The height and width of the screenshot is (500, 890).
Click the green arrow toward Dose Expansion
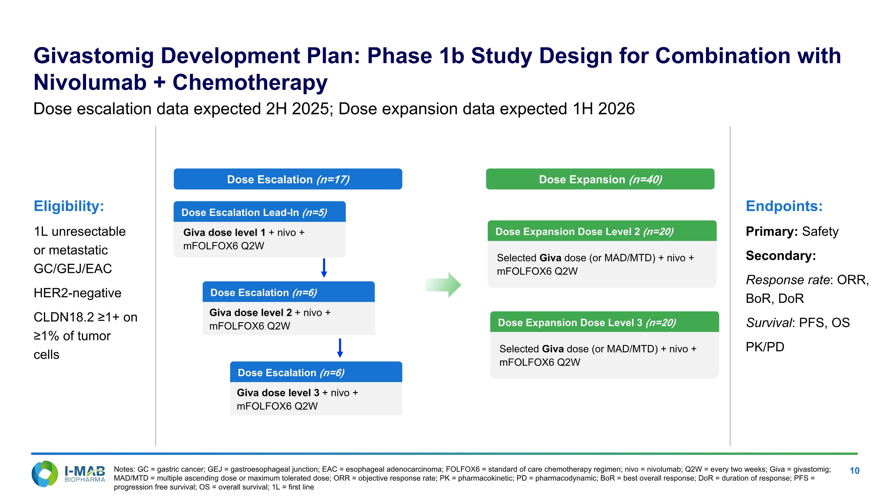[x=443, y=285]
